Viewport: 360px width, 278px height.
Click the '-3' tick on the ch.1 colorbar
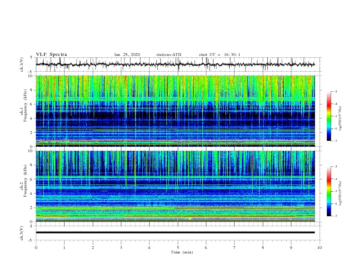pyautogui.click(x=335, y=91)
